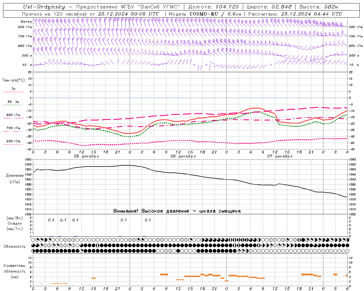Screen dimensions: 364x291
Task: Click the 850 гПа temperature legend label
Action: click(13, 115)
